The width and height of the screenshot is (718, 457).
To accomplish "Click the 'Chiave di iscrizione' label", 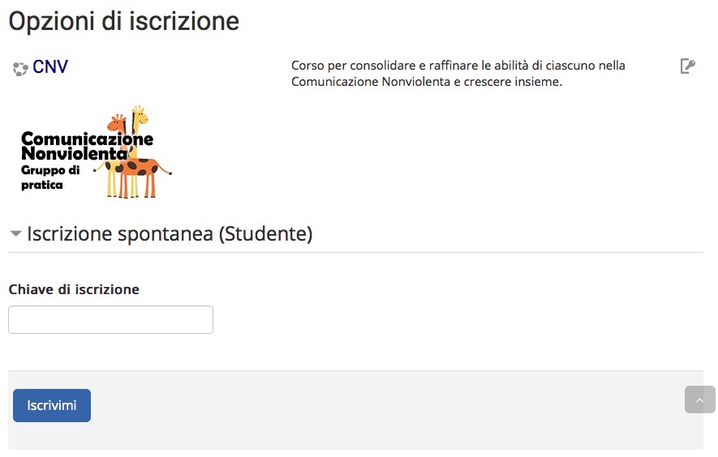I will point(74,289).
